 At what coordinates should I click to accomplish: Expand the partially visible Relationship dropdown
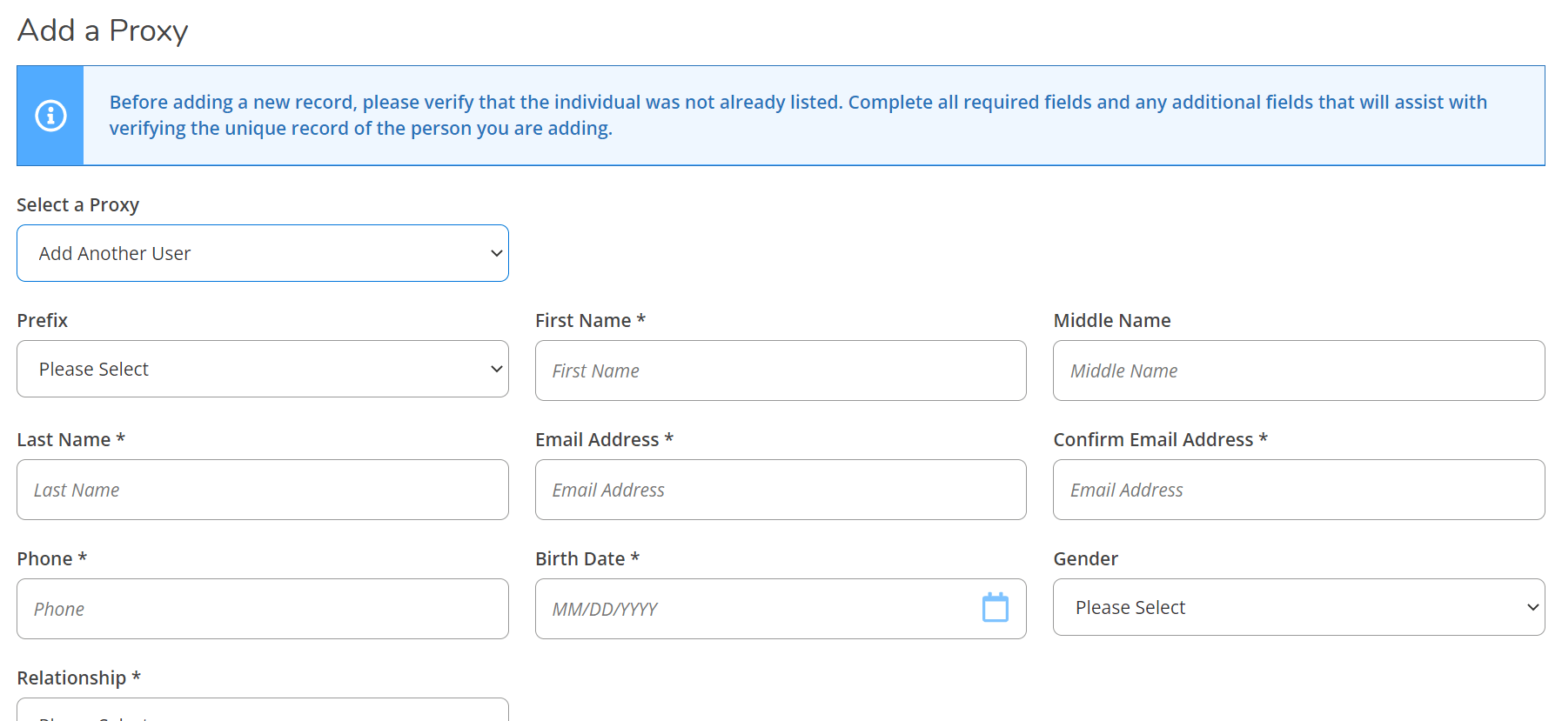click(262, 711)
